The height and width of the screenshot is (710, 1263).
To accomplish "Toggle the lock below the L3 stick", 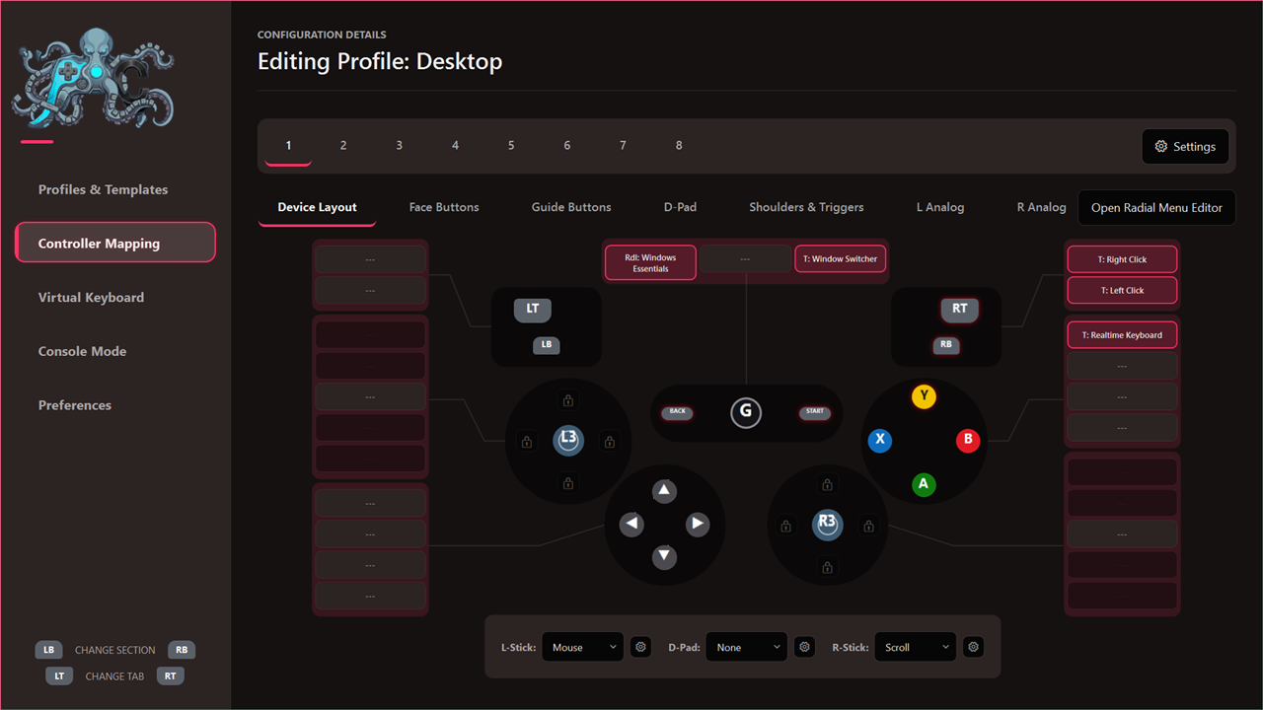I will (568, 483).
